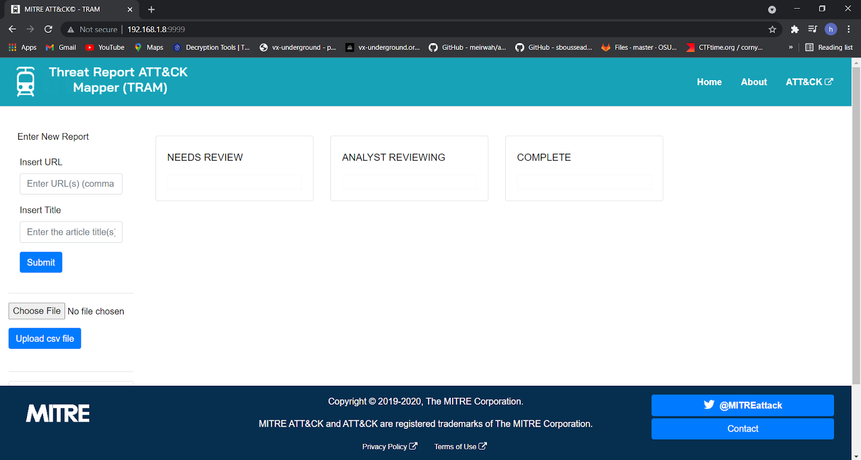Open the Apps bookmark shortcut
861x460 pixels.
click(23, 47)
